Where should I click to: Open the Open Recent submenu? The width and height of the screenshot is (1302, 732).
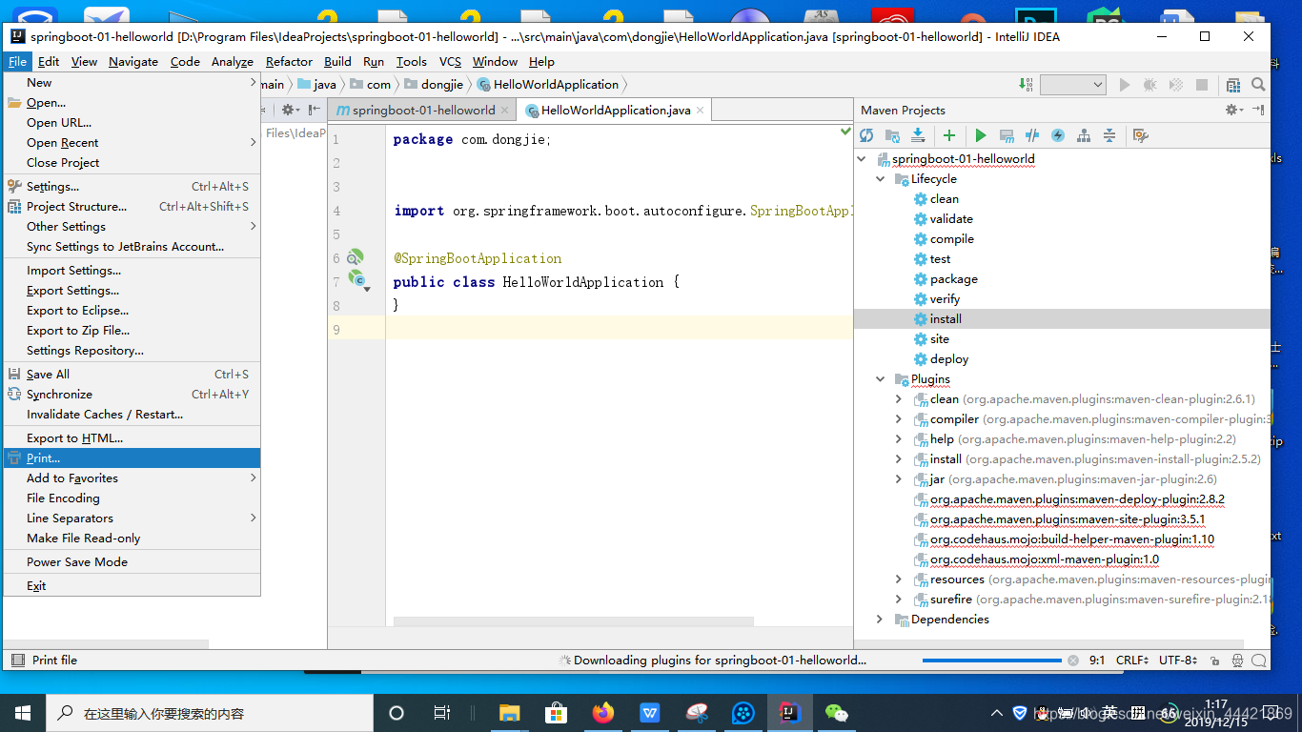click(x=132, y=143)
